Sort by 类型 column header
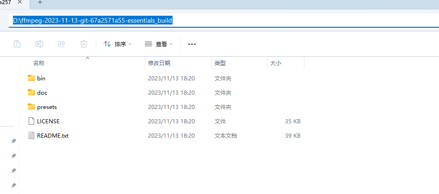 [x=220, y=63]
